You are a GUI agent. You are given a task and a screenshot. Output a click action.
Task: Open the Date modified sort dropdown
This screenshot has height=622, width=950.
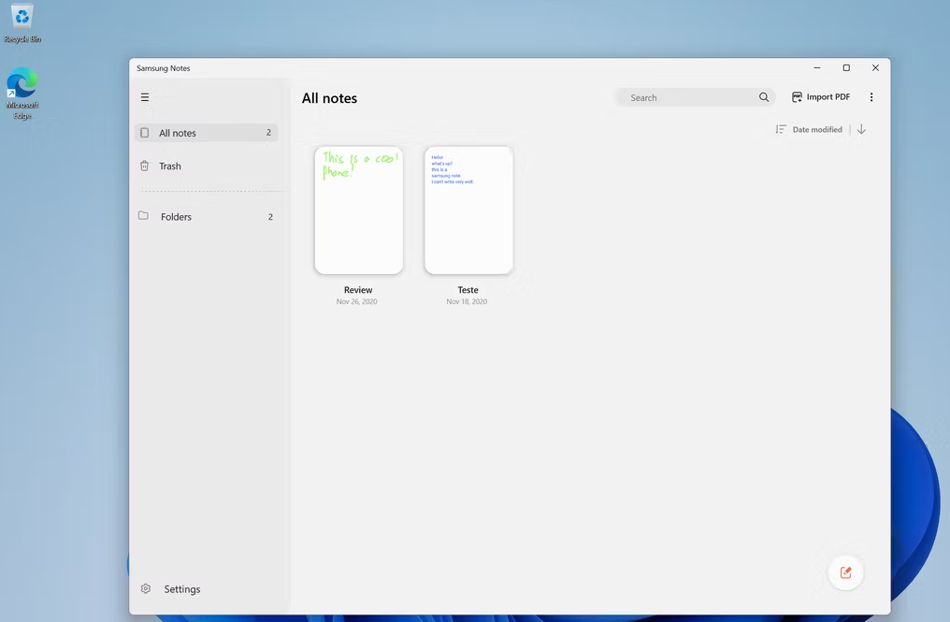tap(817, 129)
